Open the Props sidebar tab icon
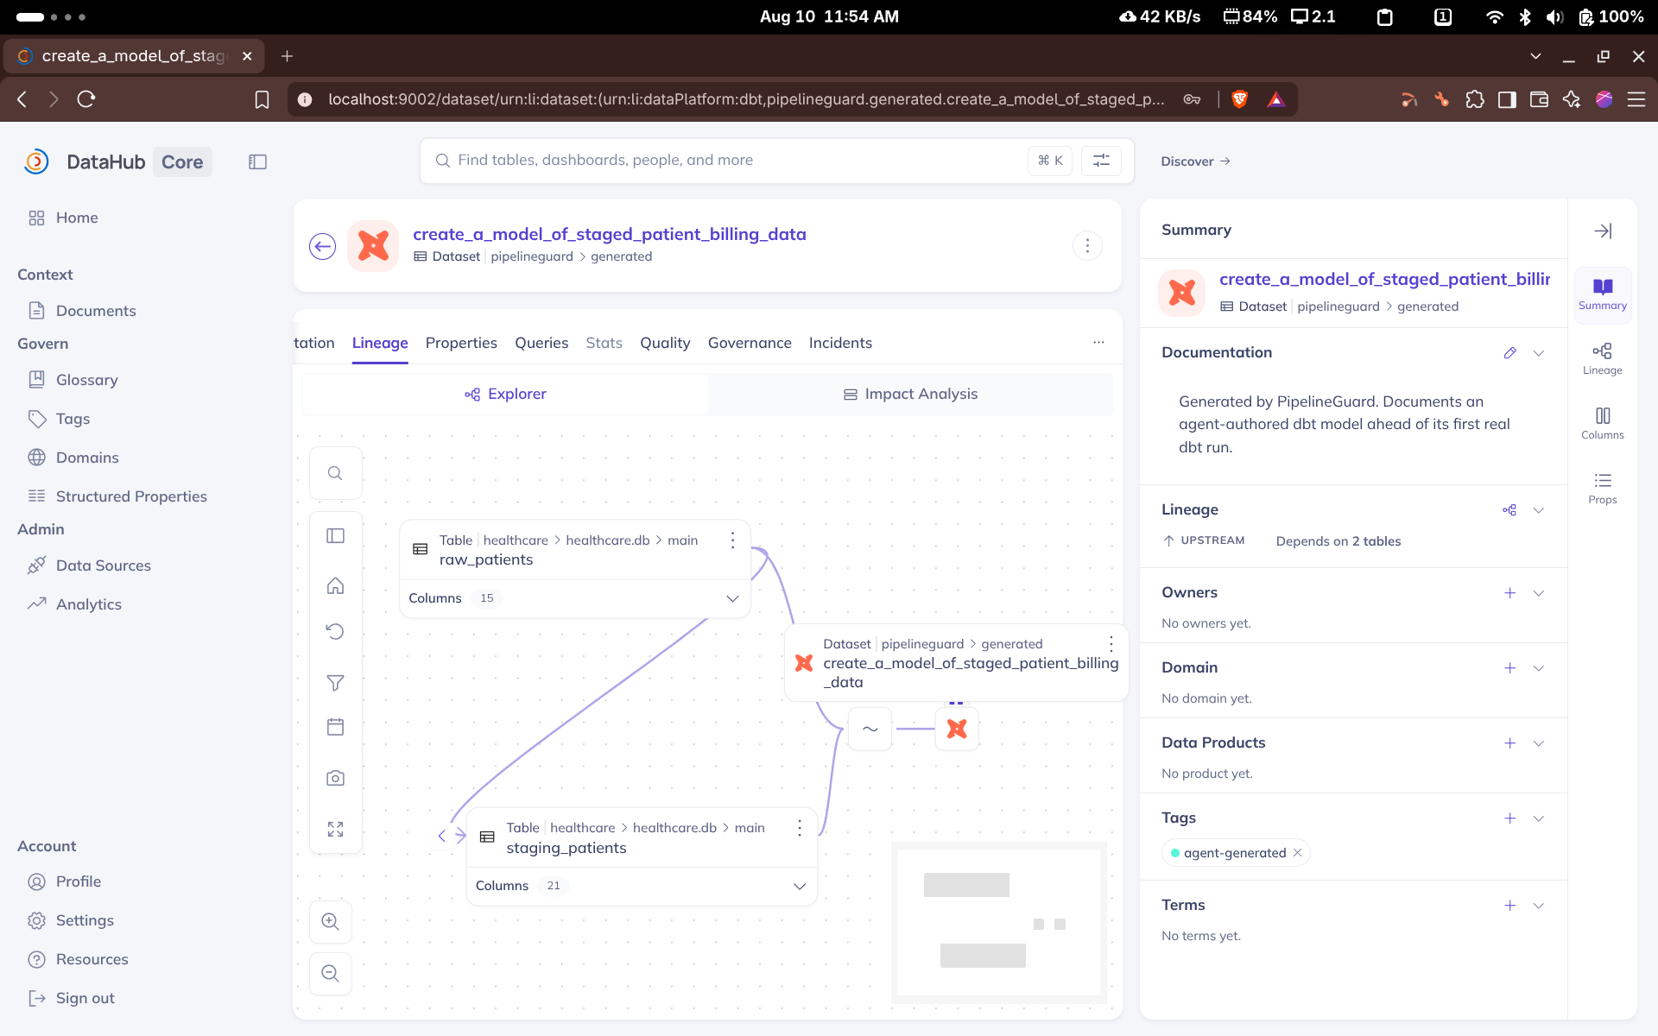The image size is (1658, 1036). pos(1603,488)
